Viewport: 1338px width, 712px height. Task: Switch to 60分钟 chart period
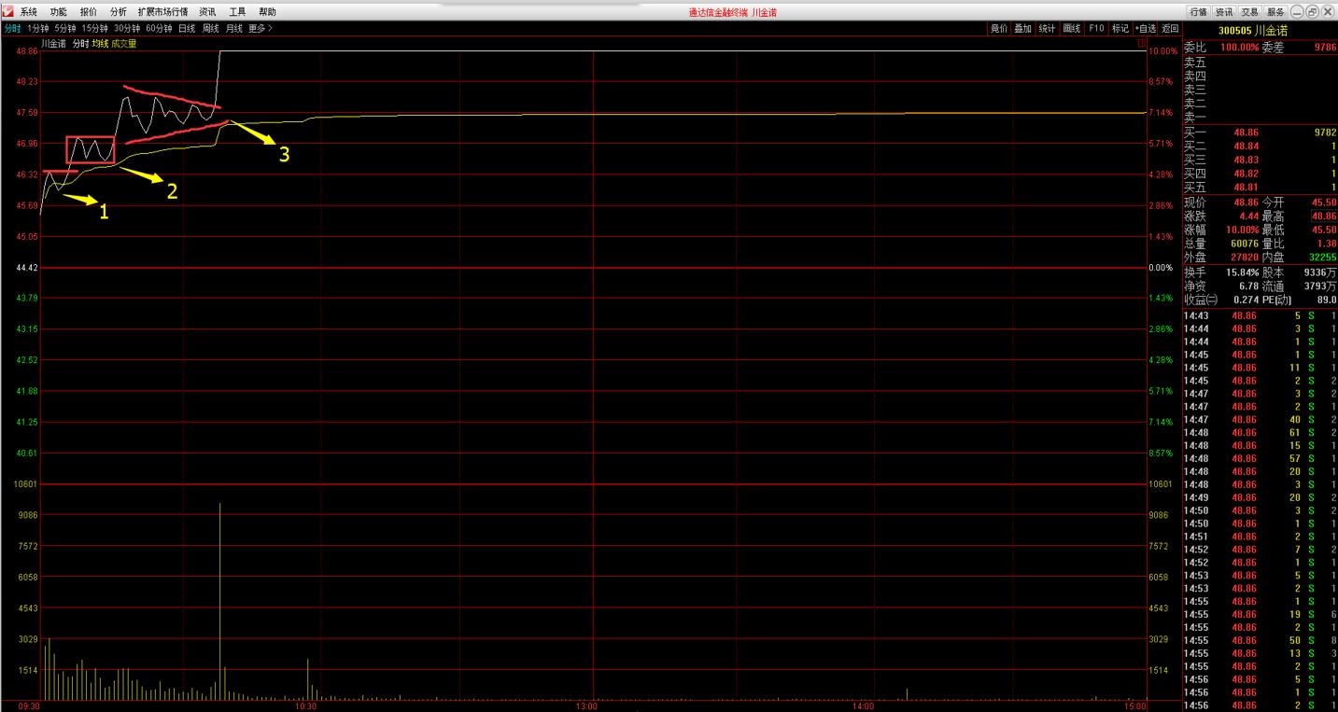click(160, 29)
